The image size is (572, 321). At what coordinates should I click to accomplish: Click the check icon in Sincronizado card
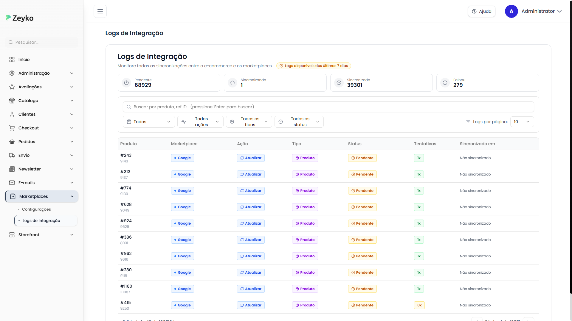pos(339,83)
